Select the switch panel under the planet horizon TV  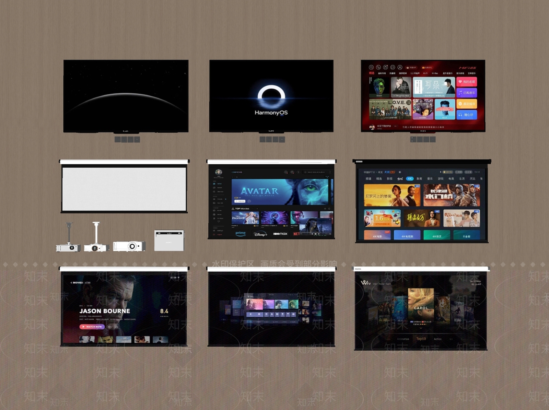coord(127,139)
